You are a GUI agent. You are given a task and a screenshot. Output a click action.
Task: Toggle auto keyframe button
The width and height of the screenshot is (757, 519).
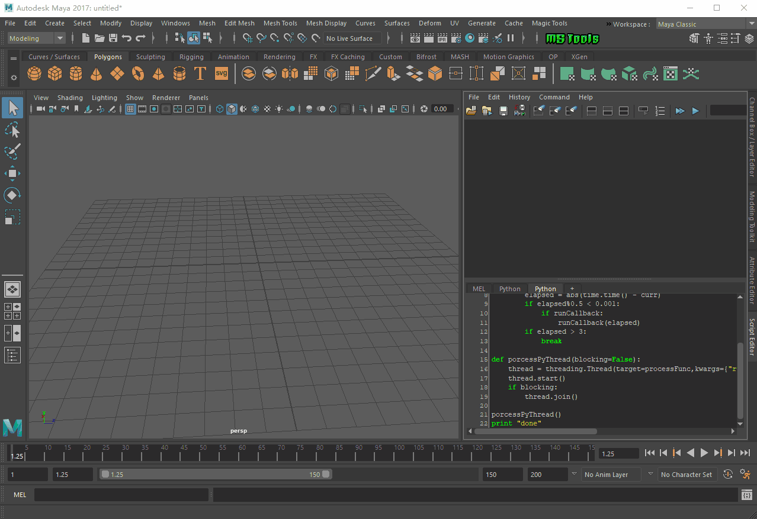[x=728, y=474]
